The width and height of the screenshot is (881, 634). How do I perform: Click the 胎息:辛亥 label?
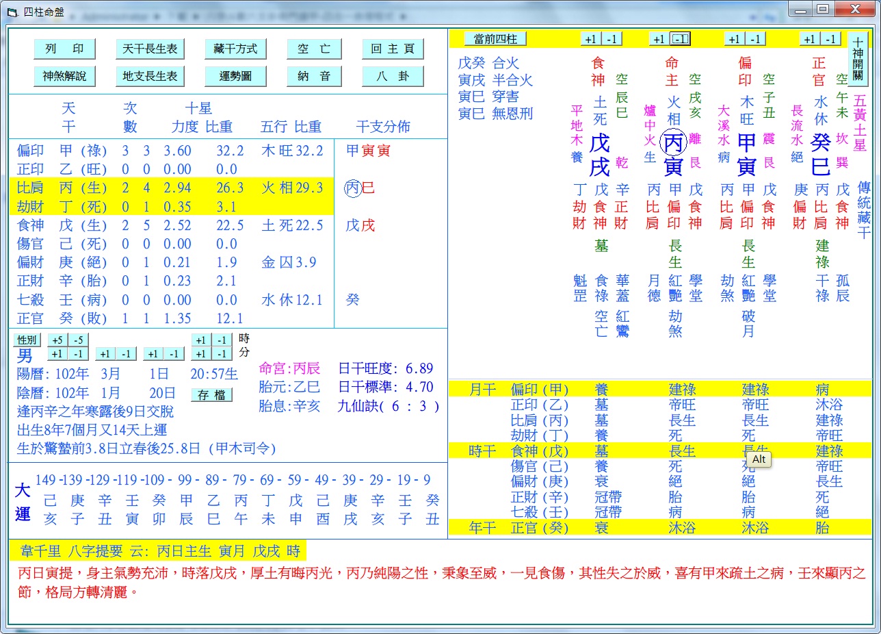(x=289, y=406)
